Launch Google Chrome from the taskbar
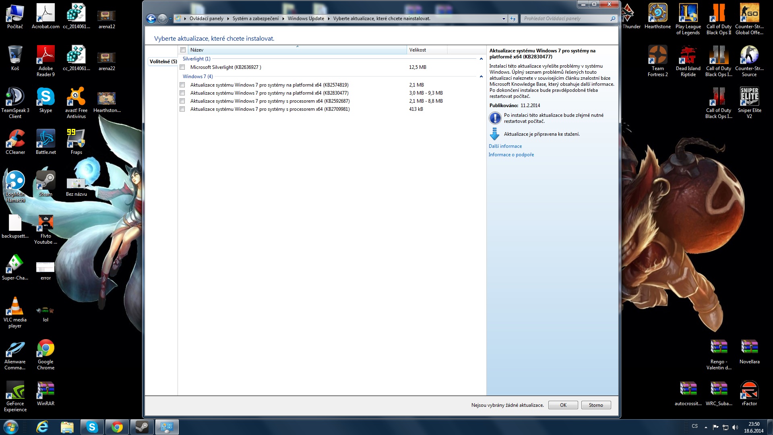Image resolution: width=773 pixels, height=435 pixels. 117,427
